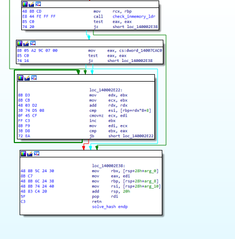Select 'mov edx, ebx' instruction
235x239 pixels.
tap(108, 95)
